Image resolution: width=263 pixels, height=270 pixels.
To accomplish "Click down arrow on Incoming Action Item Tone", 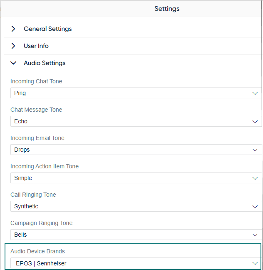I will 255,178.
